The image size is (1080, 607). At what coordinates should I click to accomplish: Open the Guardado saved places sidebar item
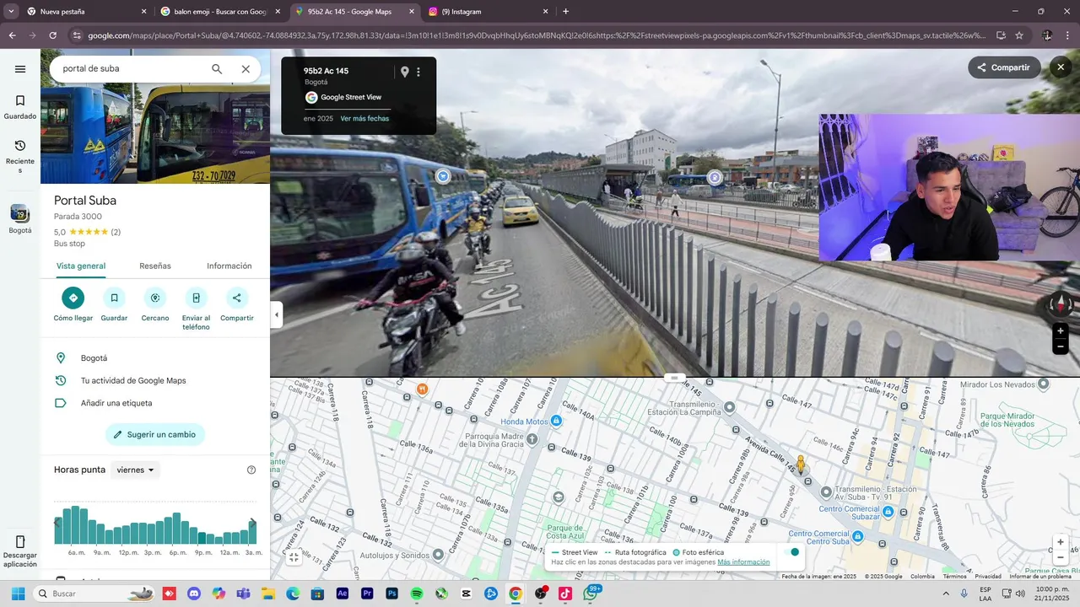20,106
